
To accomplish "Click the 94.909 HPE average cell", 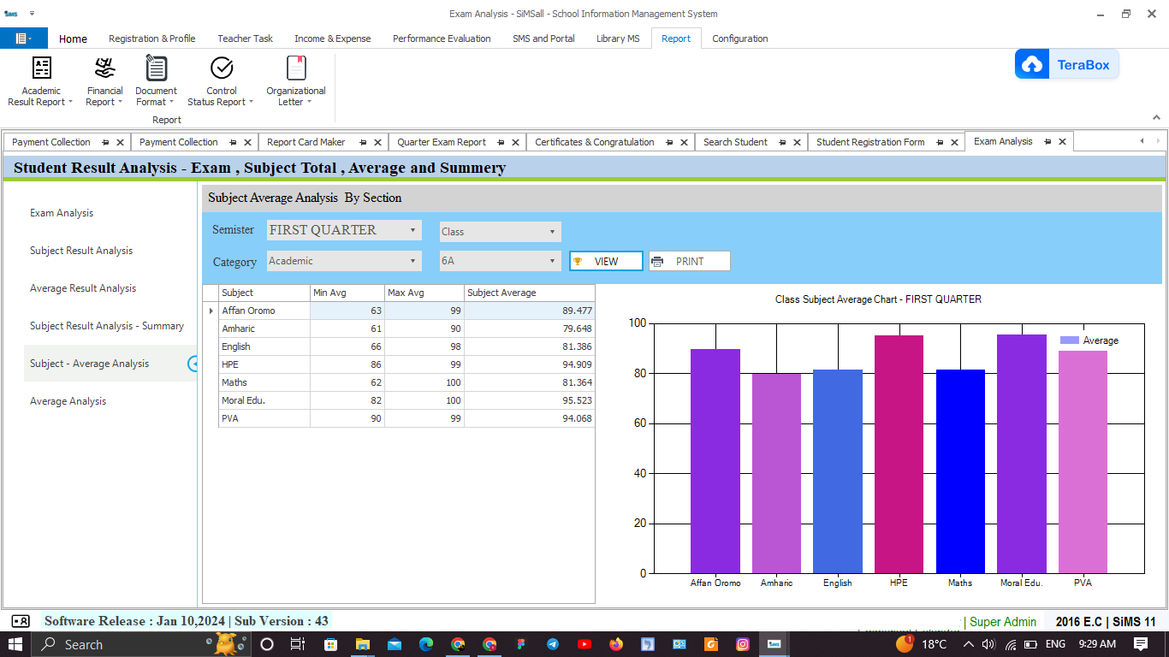I will pos(529,364).
